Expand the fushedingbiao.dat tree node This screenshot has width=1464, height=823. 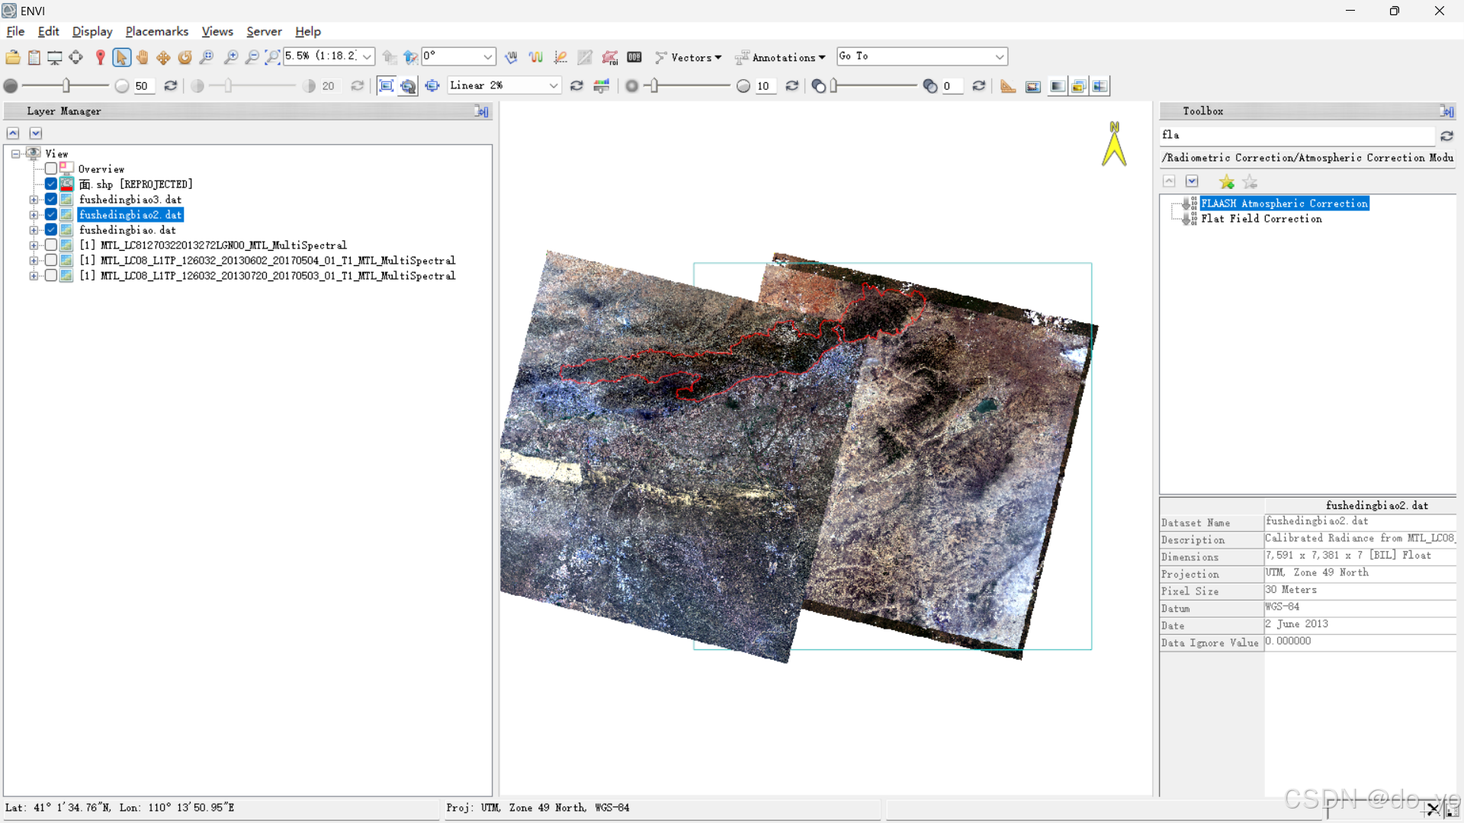coord(34,230)
